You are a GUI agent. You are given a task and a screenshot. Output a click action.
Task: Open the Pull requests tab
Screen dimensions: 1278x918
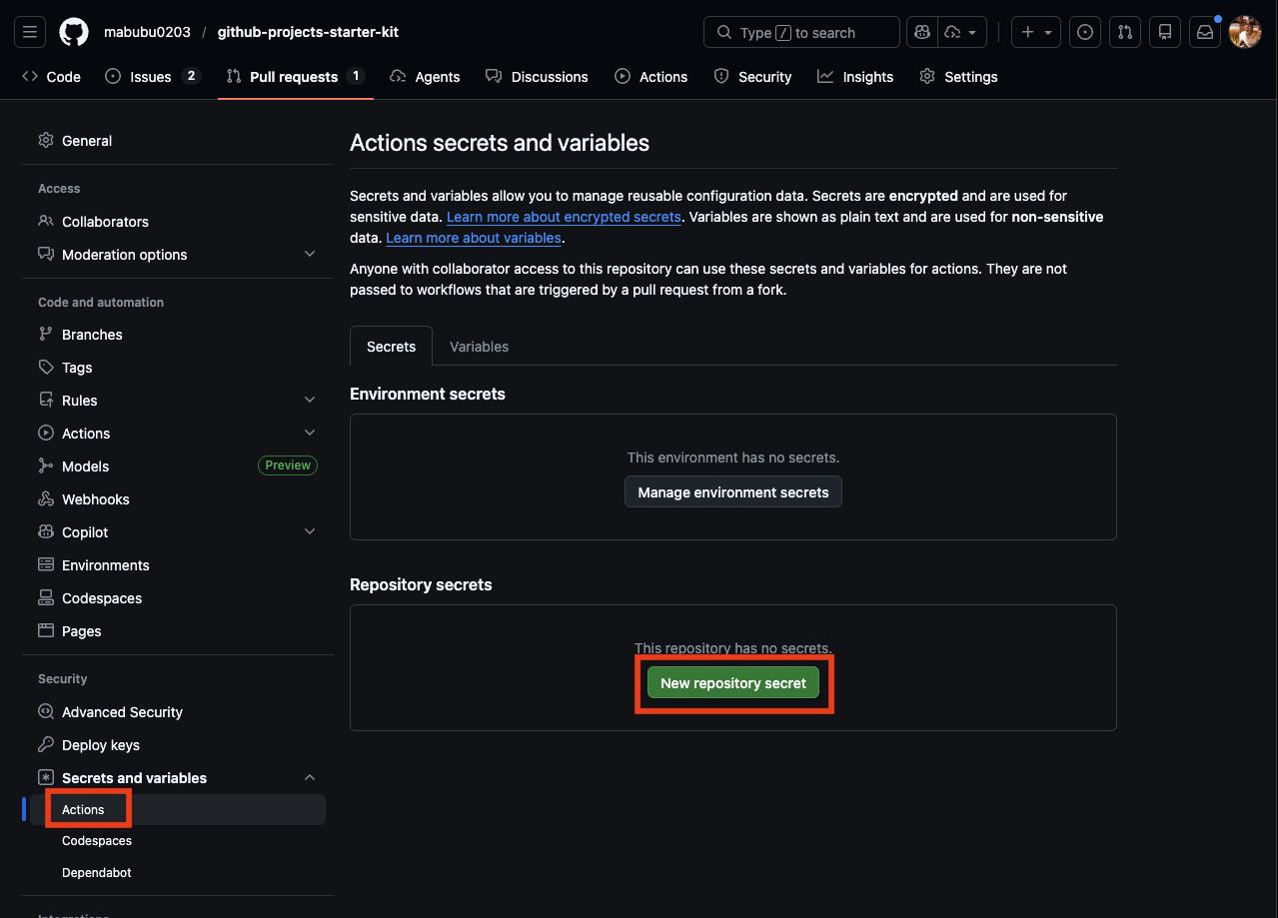(295, 77)
